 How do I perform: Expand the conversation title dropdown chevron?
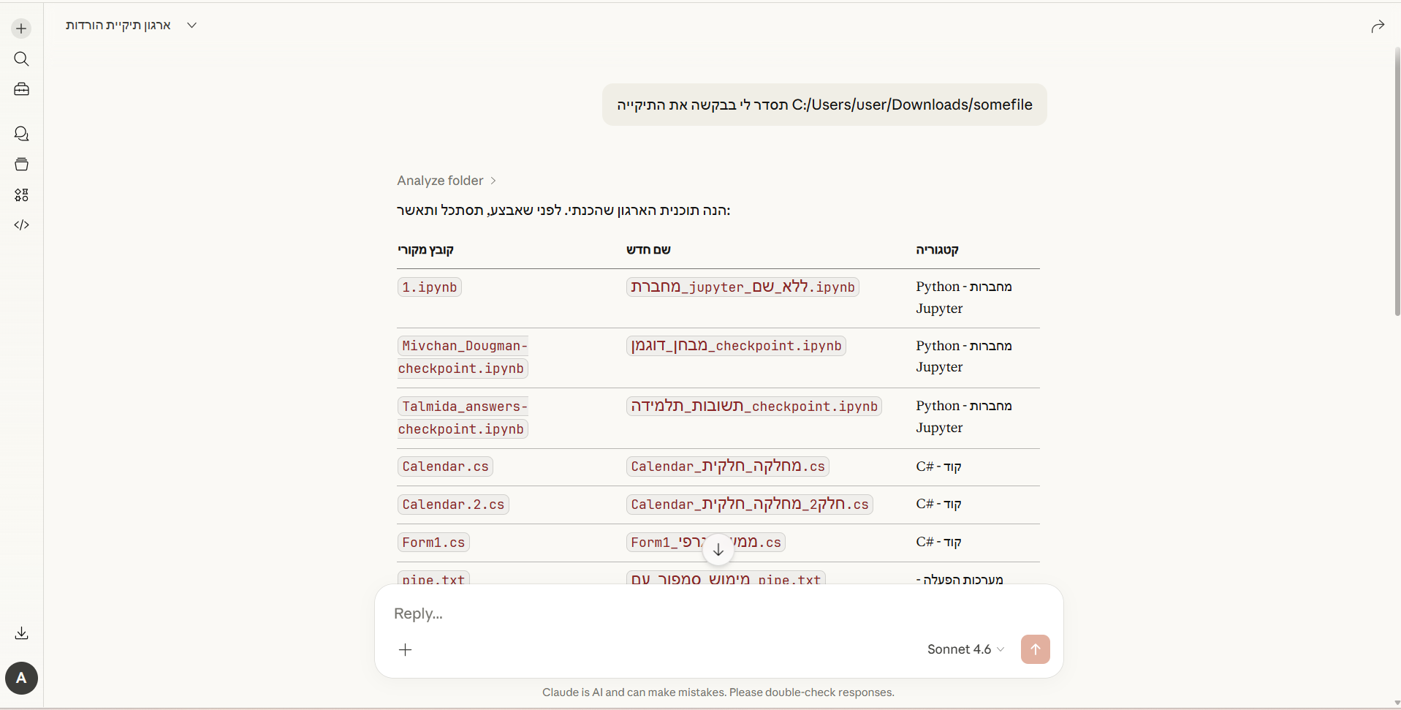click(191, 25)
